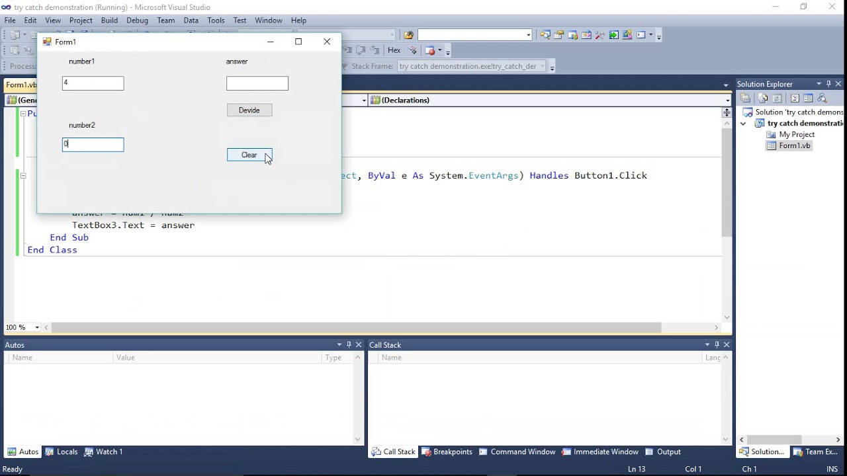
Task: Toggle auto-hide pin on Autos panel
Action: (x=349, y=344)
